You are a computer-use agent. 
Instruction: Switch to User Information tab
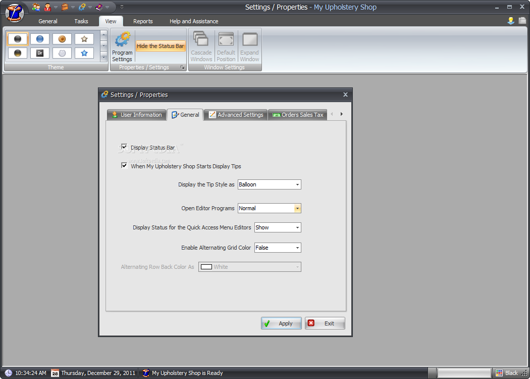point(137,115)
